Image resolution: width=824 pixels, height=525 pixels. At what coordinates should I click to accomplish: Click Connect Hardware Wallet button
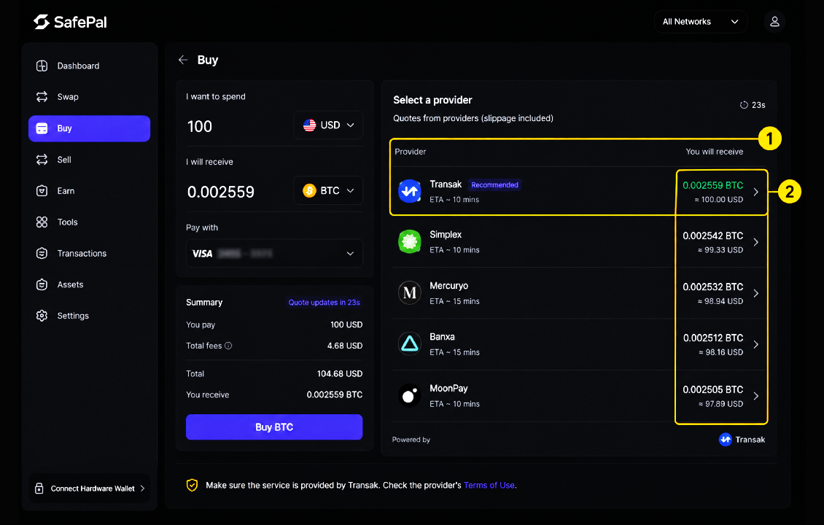point(90,489)
